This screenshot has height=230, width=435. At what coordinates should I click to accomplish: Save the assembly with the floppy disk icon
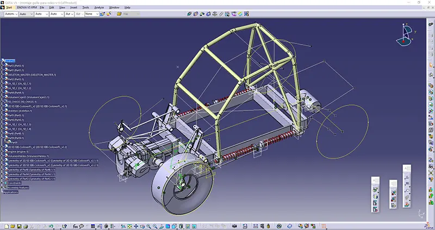(x=18, y=226)
